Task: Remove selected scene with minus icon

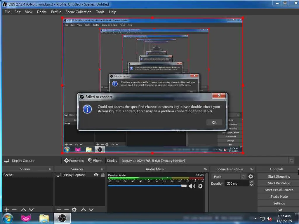Action: pyautogui.click(x=14, y=209)
